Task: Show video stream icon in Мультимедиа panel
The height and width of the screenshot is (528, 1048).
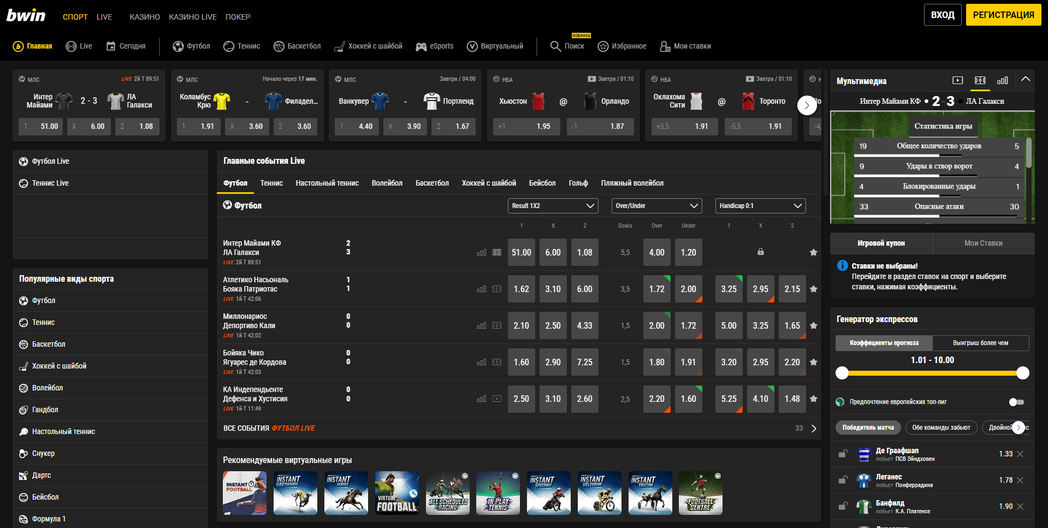Action: coord(957,80)
